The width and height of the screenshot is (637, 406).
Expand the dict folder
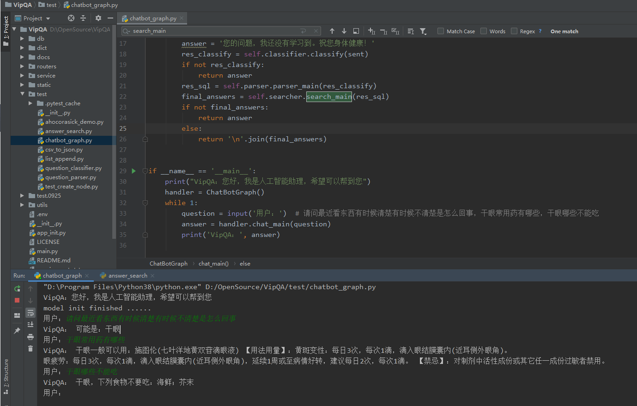tap(22, 48)
